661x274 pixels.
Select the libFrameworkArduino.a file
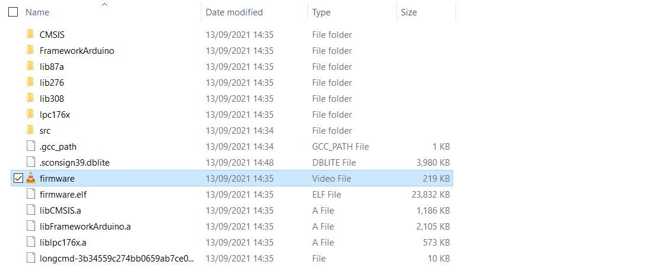(85, 226)
